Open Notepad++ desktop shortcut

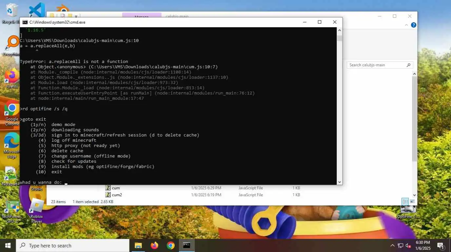(x=11, y=176)
